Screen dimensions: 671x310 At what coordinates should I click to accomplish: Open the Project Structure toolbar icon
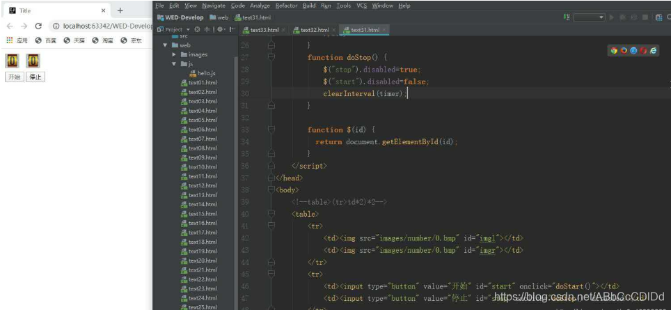click(x=659, y=17)
